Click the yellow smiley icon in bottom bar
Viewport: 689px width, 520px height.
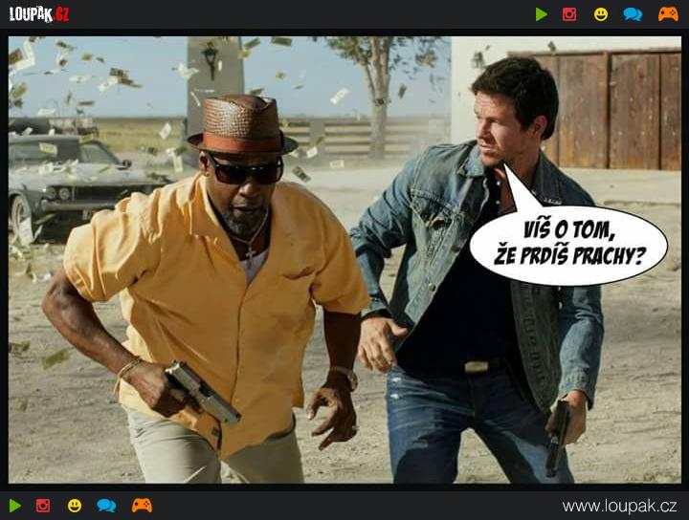pos(75,506)
